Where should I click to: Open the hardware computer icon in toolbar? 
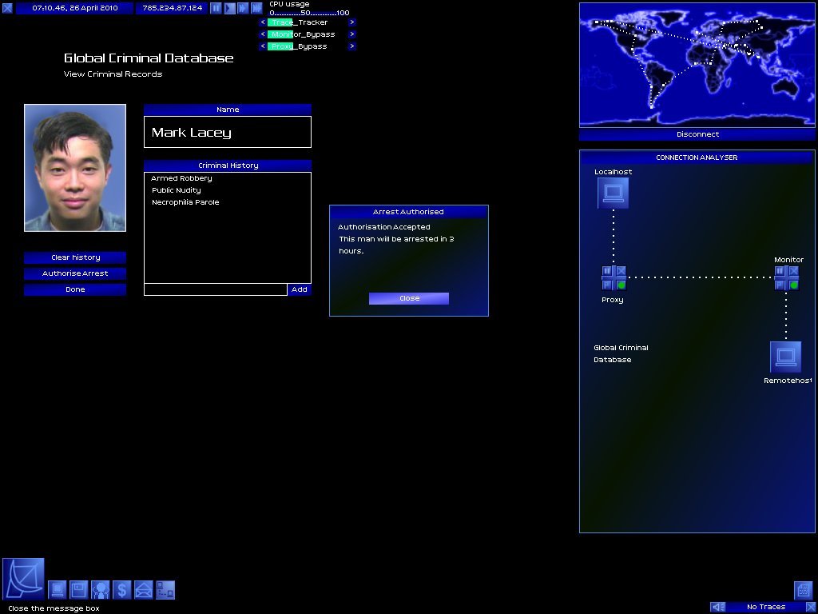coord(58,590)
